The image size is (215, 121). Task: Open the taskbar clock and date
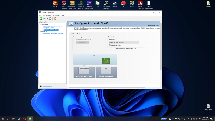click(x=205, y=119)
